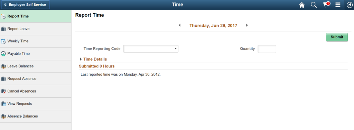Open the NavBar compass icon
354x130 pixels.
(349, 5)
